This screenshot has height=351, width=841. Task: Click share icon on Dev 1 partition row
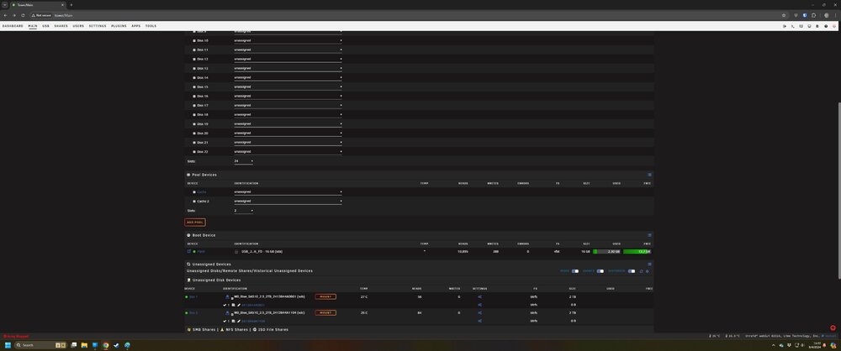(x=480, y=305)
